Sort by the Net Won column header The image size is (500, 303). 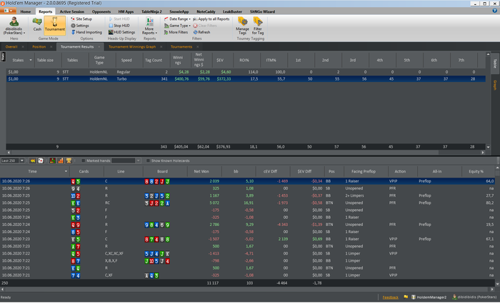pos(201,172)
